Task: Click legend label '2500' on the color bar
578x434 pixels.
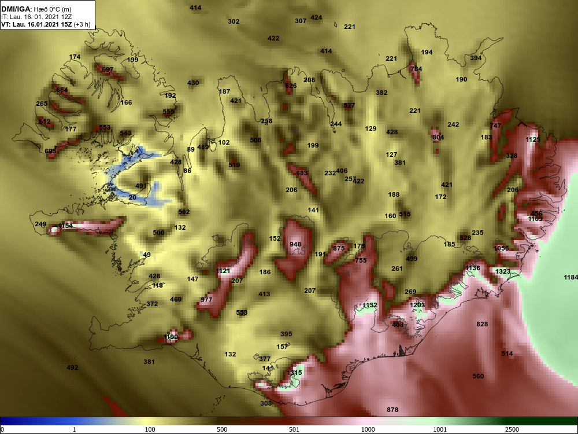Action: point(512,429)
